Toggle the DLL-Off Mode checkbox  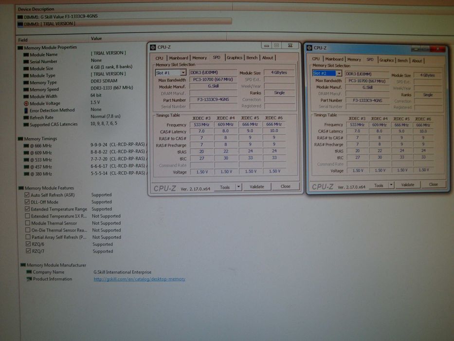(x=27, y=202)
